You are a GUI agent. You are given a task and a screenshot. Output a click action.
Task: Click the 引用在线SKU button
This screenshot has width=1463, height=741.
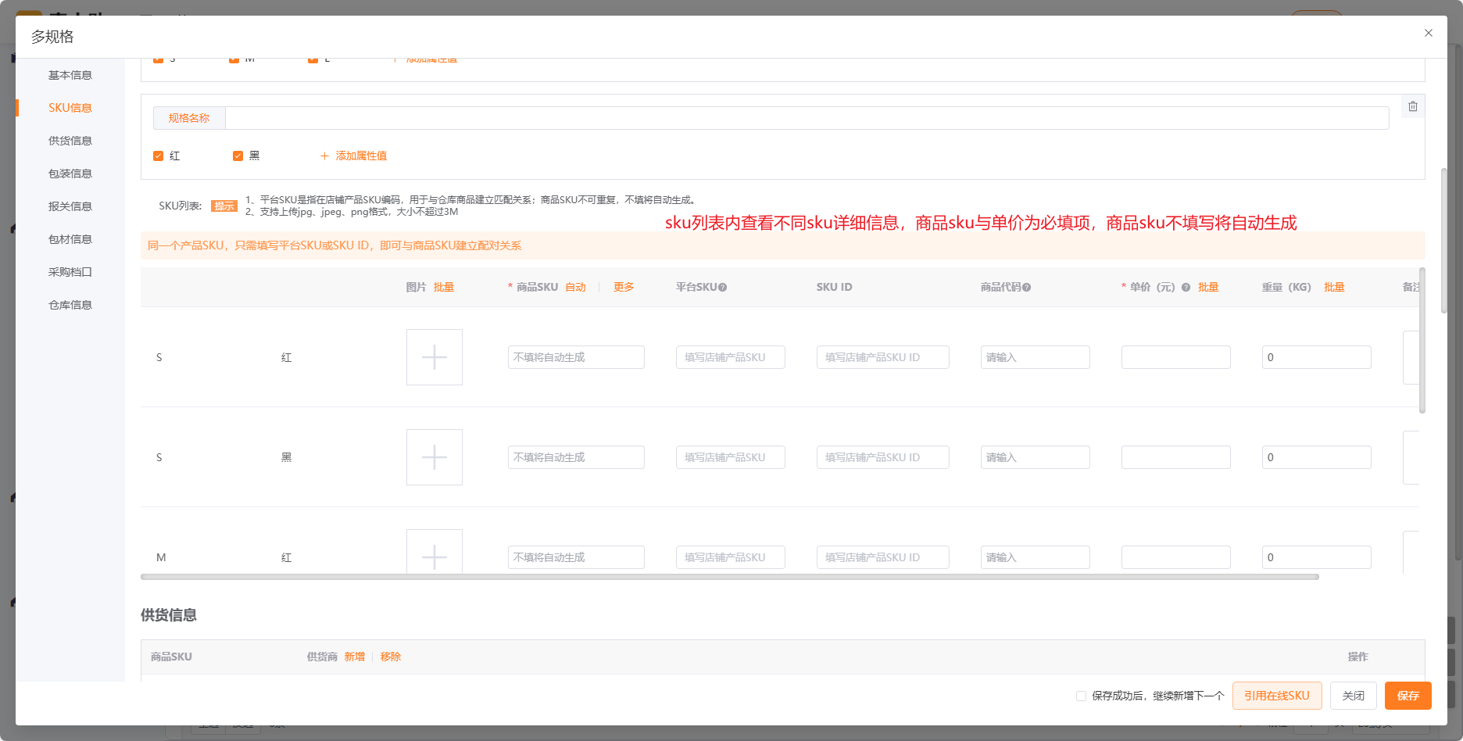tap(1277, 696)
